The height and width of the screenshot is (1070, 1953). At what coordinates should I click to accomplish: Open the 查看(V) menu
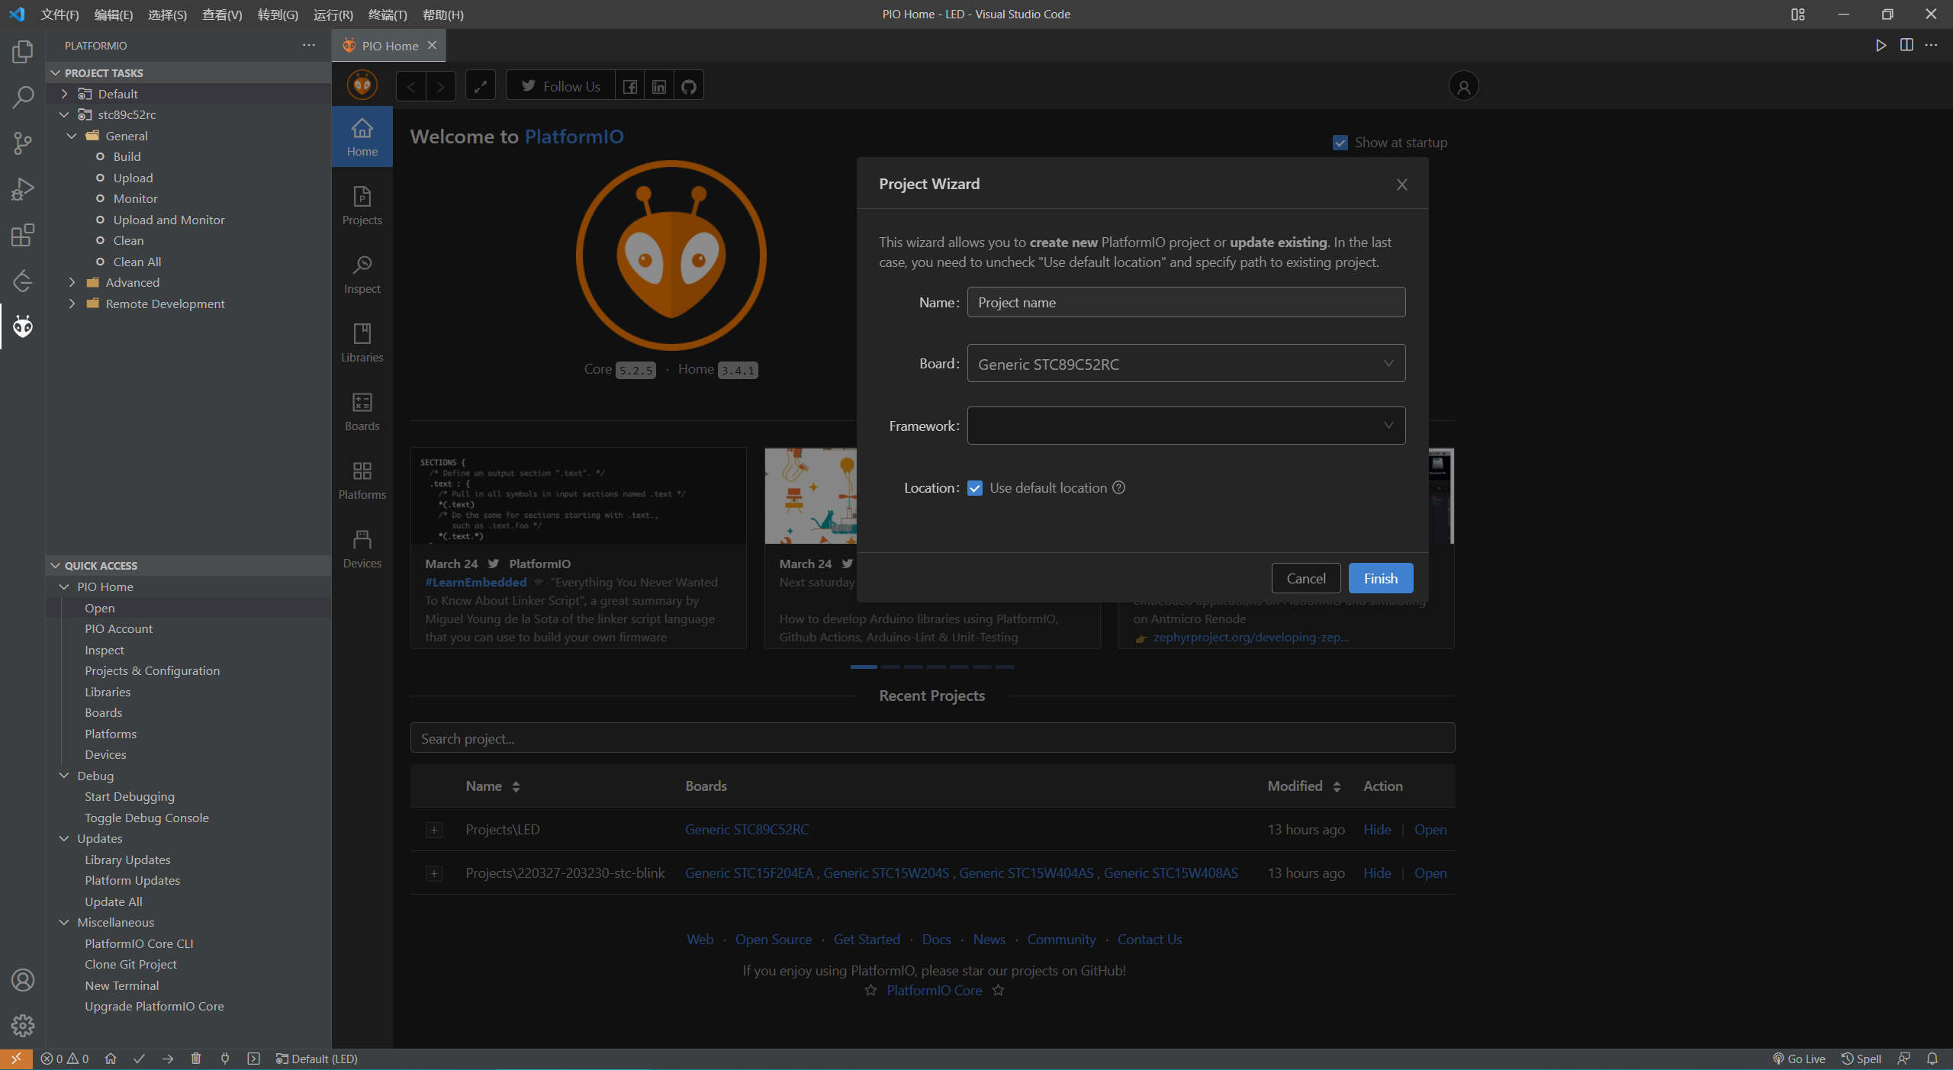[222, 14]
